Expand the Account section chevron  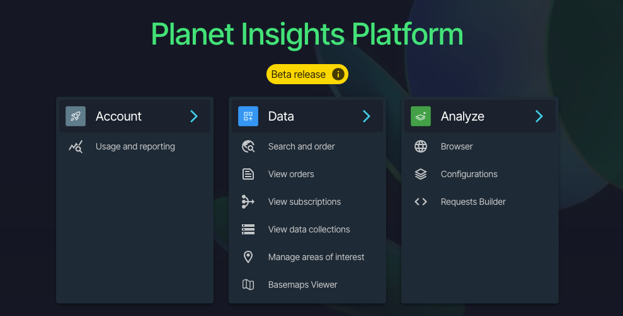194,116
